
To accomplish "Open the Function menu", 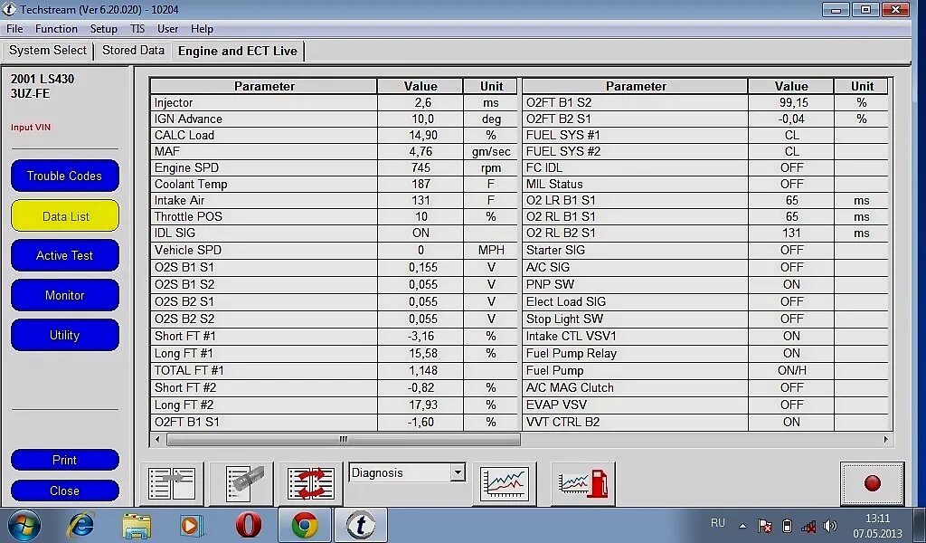I will point(56,29).
